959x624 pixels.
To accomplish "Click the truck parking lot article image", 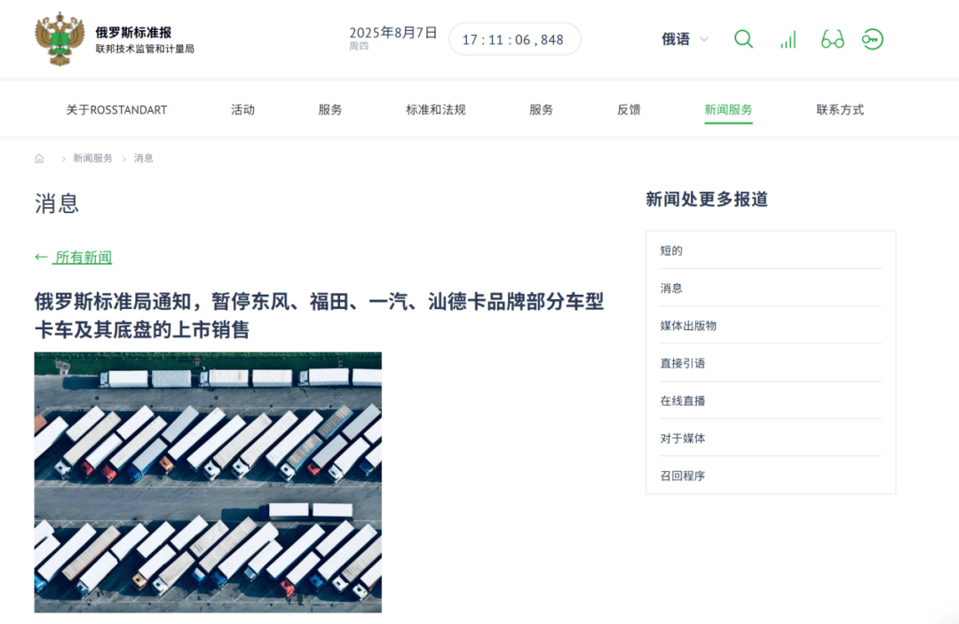I will click(x=208, y=482).
